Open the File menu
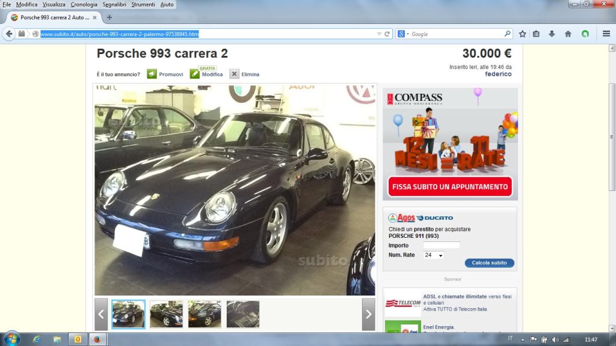Viewport: 616px width, 346px height. [7, 4]
